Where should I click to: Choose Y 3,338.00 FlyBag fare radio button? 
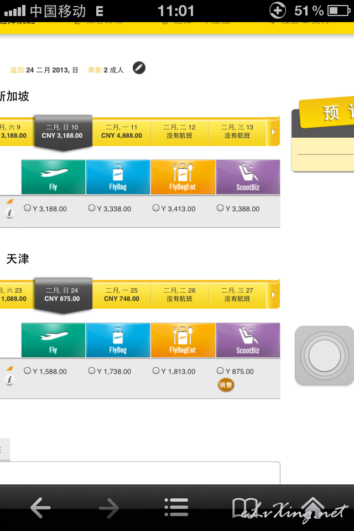pyautogui.click(x=92, y=208)
